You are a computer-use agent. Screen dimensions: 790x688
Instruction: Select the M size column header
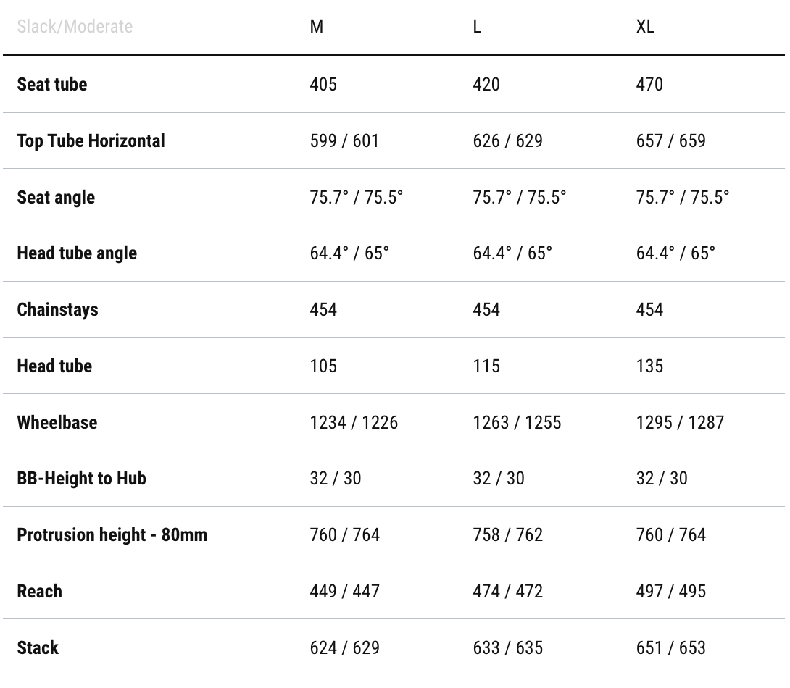tap(317, 27)
